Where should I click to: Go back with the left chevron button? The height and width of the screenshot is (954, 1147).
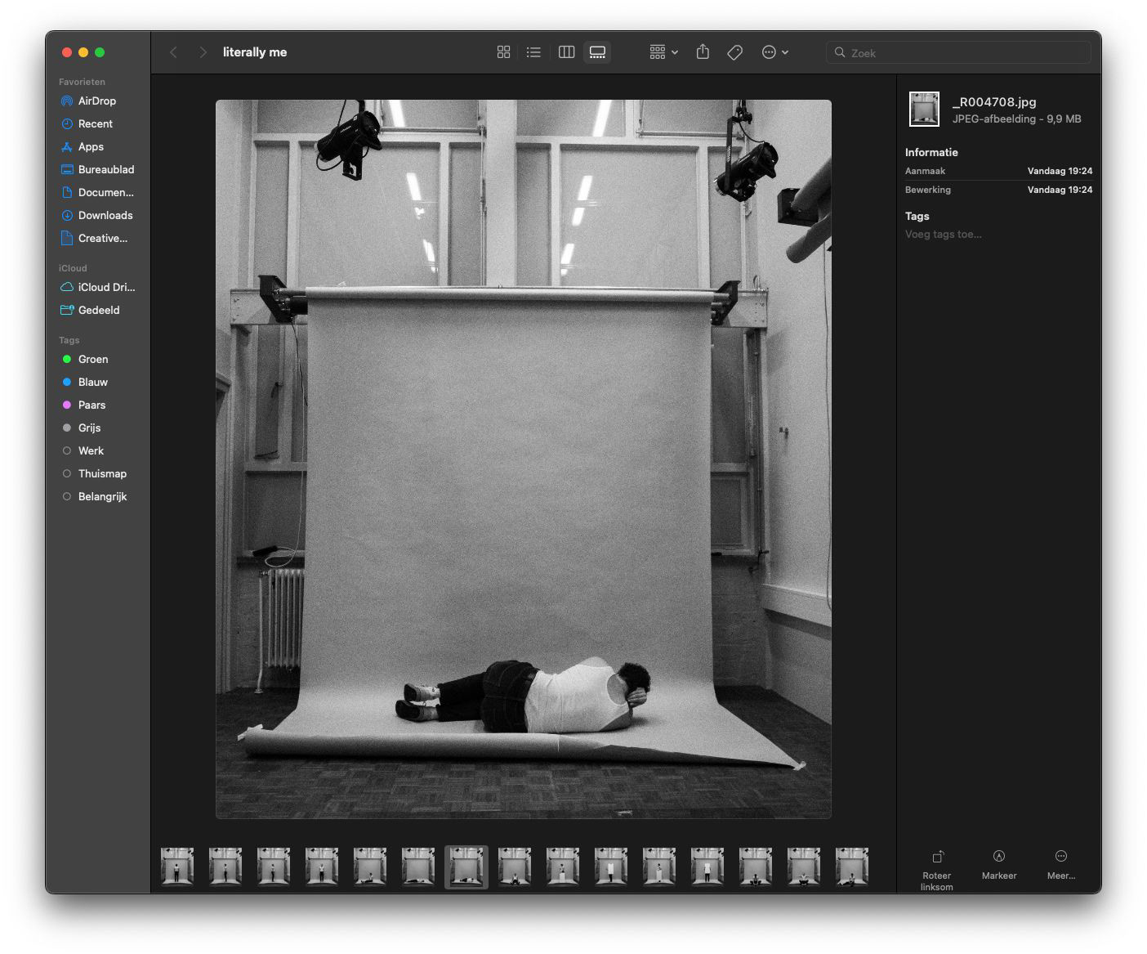click(x=173, y=52)
